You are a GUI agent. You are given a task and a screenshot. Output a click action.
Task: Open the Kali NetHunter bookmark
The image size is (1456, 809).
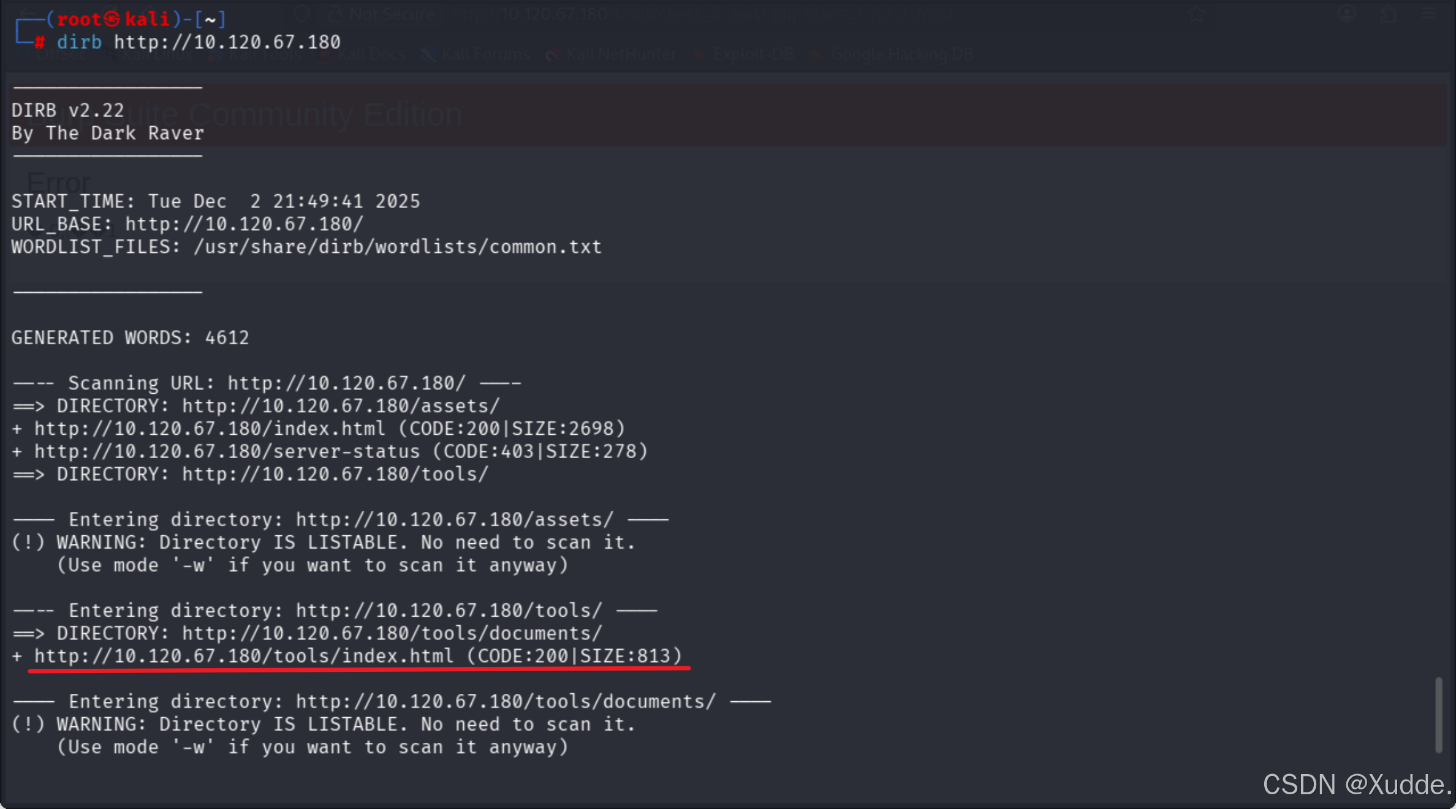point(620,55)
